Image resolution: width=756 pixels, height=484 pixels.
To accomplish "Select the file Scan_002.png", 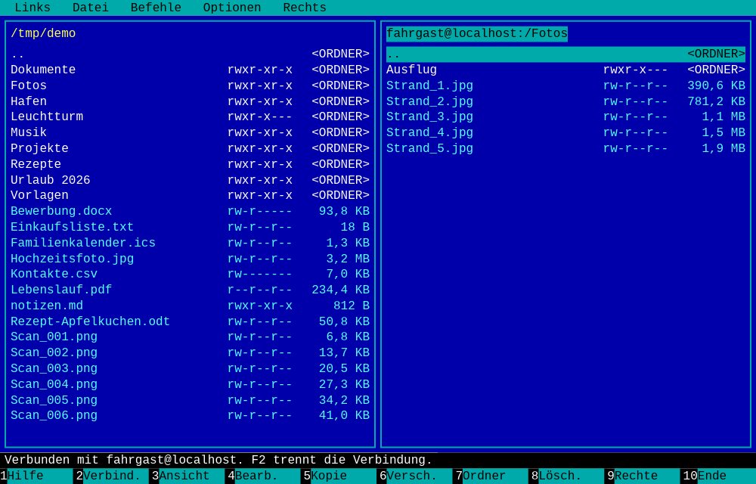I will click(x=190, y=353).
